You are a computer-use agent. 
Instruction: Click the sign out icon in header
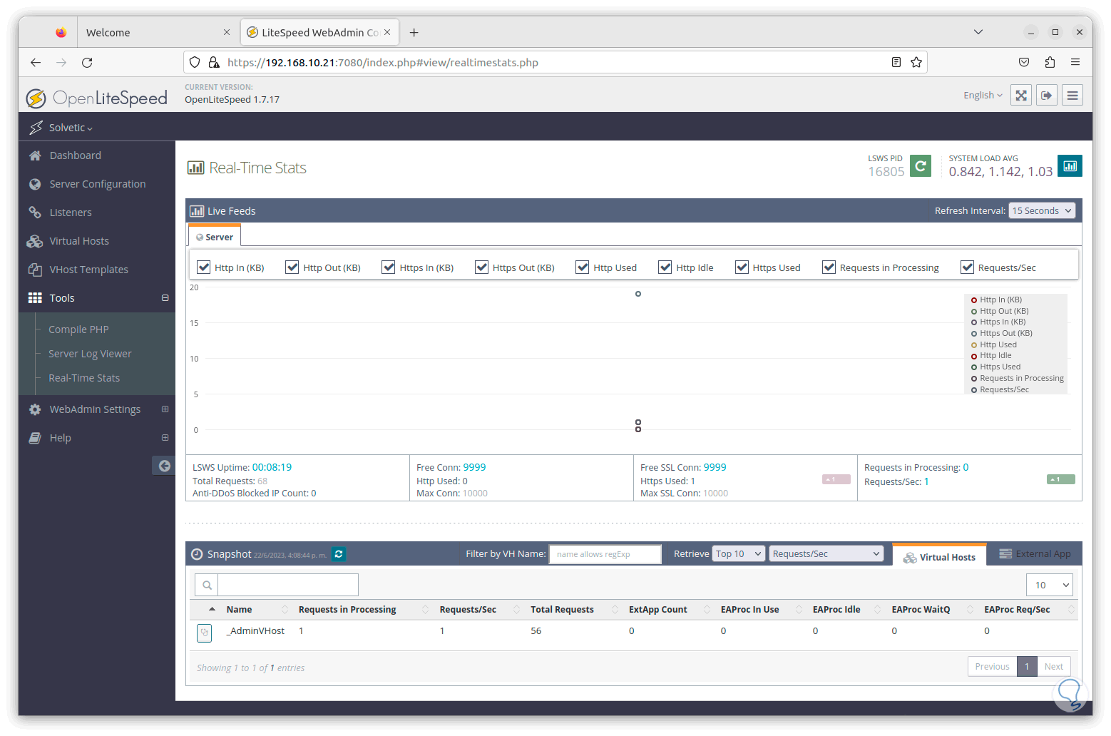1046,96
